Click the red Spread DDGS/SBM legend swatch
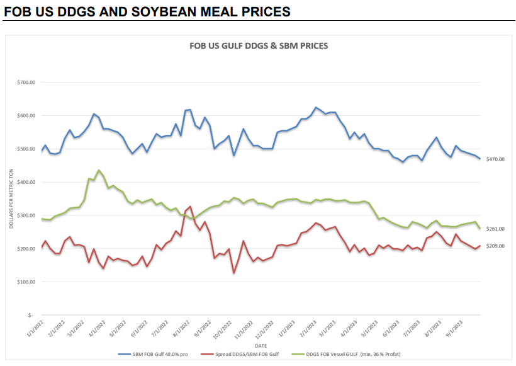Image resolution: width=516 pixels, height=366 pixels. click(207, 354)
